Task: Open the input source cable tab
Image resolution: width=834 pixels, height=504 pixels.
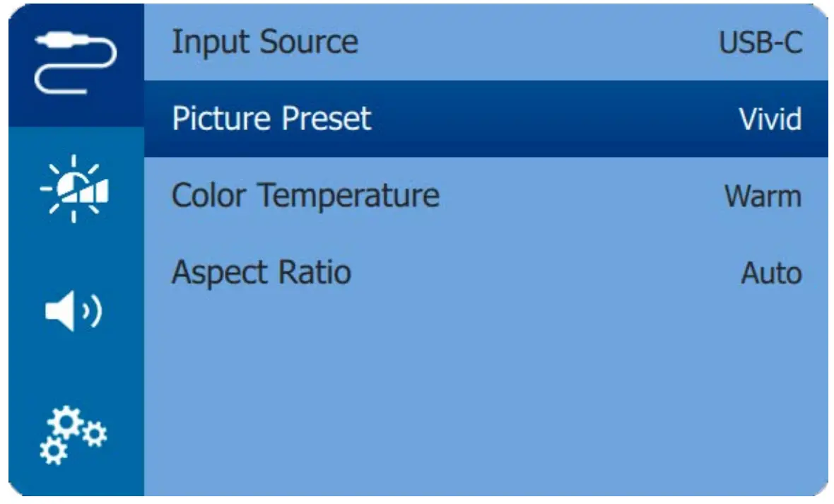Action: (76, 65)
